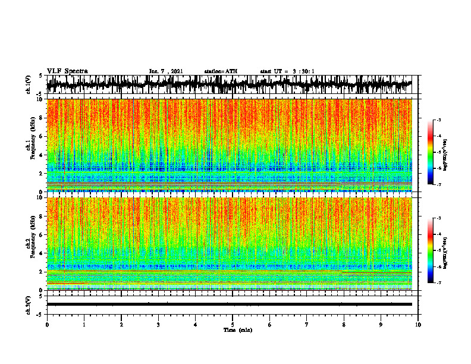The image size is (471, 364).
Task: Click time axis tick label '10'
Action: tap(418, 325)
